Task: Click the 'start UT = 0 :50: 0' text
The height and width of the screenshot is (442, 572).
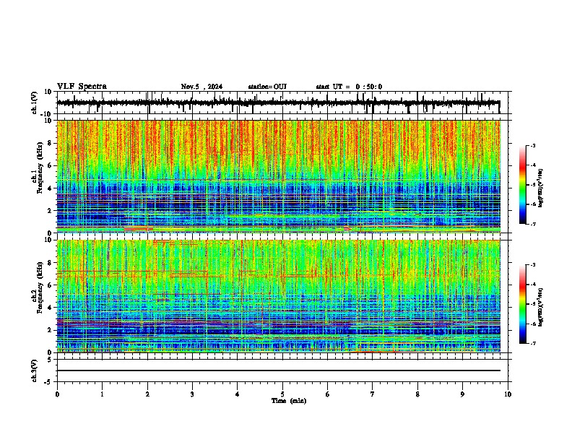Action: click(x=349, y=87)
